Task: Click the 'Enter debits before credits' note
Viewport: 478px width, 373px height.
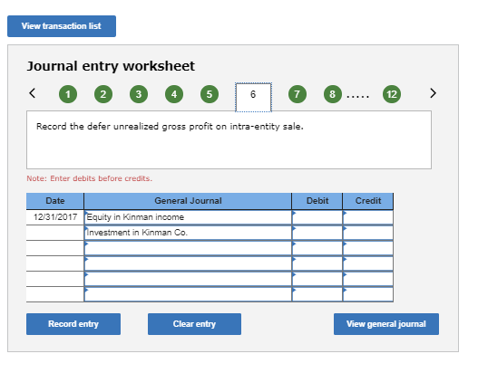Action: [x=89, y=178]
